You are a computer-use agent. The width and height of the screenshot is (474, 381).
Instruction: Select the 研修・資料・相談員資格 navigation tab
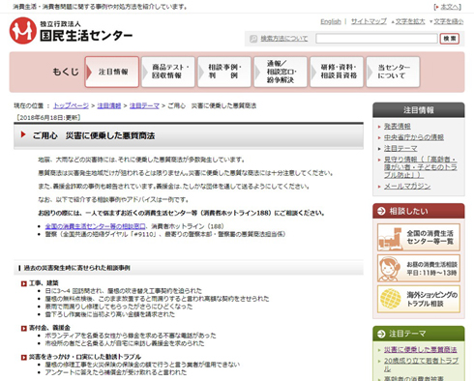click(x=337, y=72)
